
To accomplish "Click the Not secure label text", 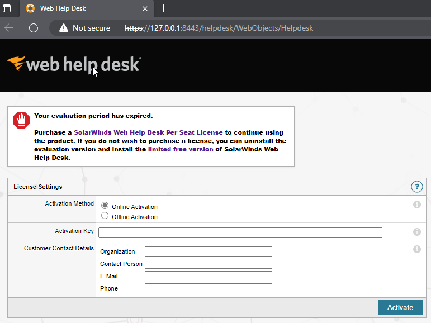I will click(x=91, y=28).
